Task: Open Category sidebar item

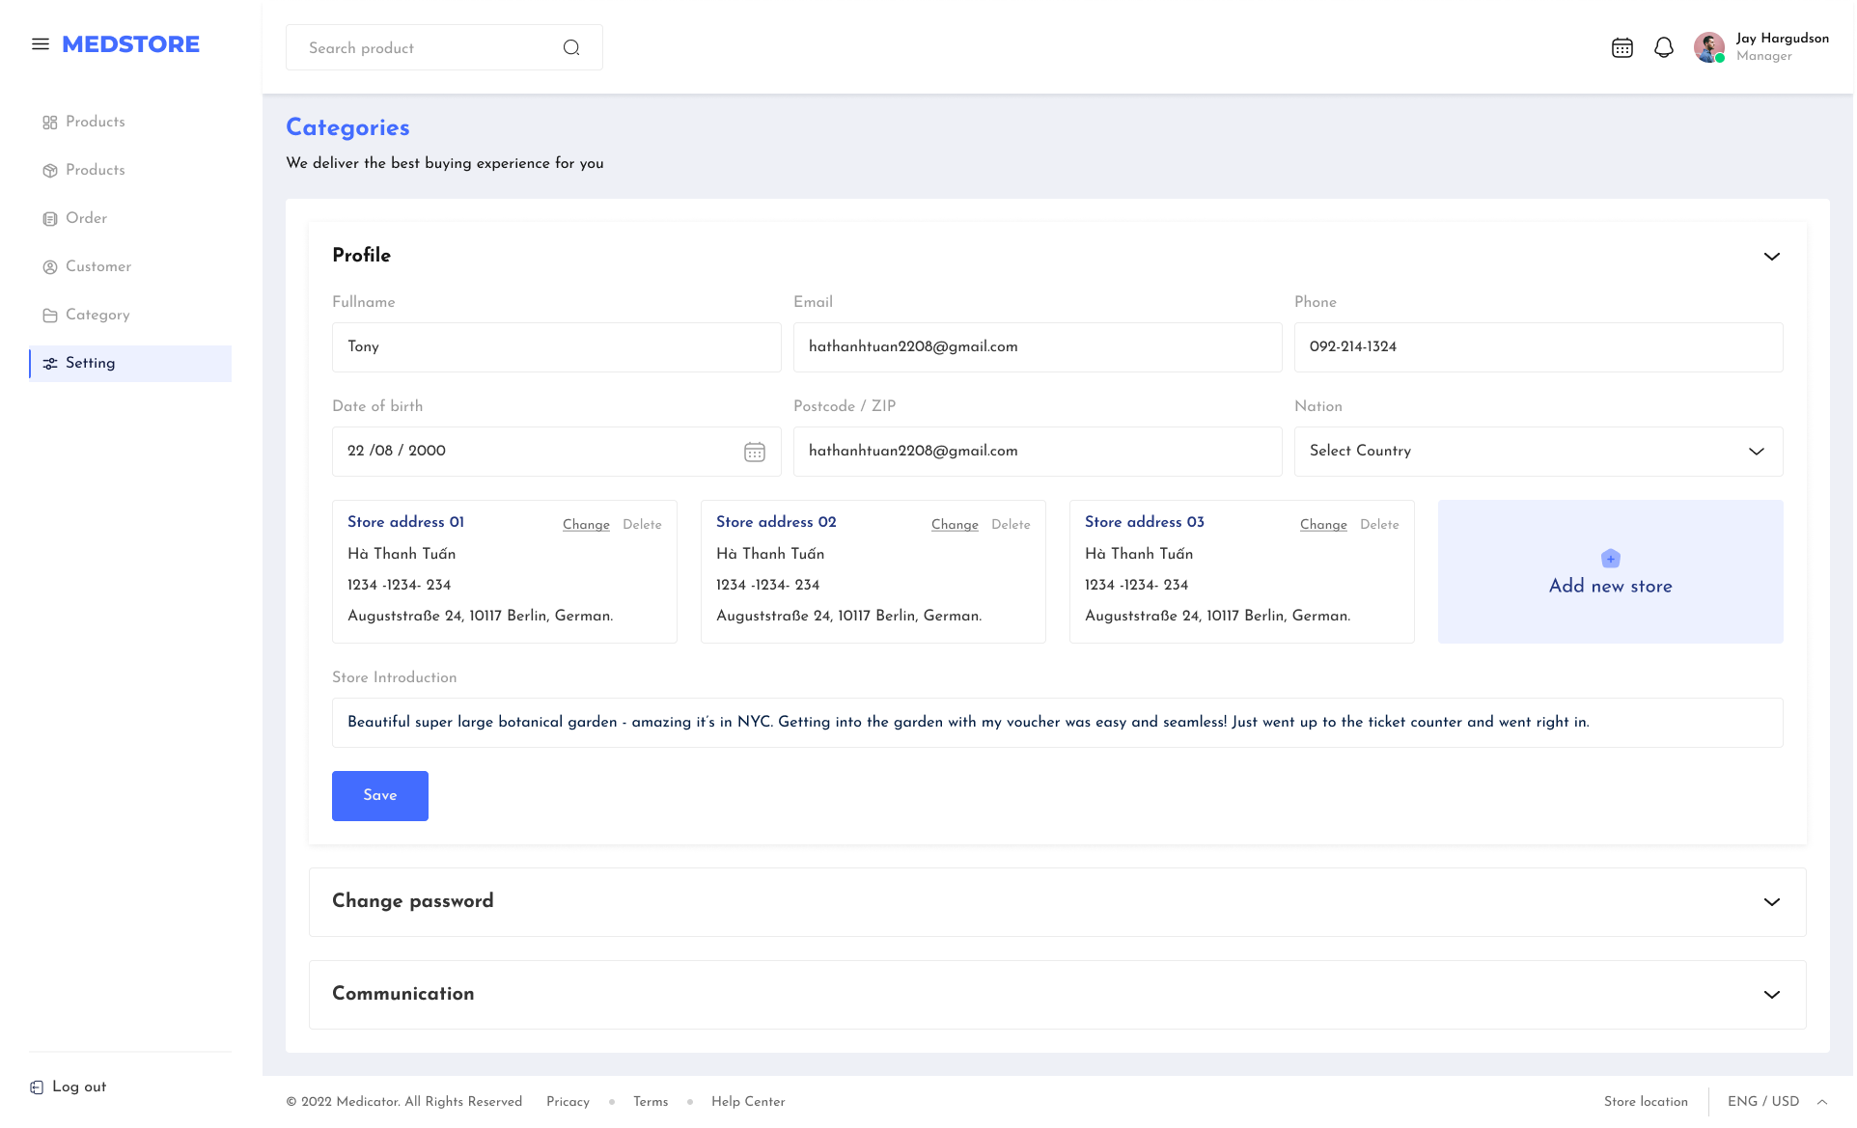Action: click(97, 316)
